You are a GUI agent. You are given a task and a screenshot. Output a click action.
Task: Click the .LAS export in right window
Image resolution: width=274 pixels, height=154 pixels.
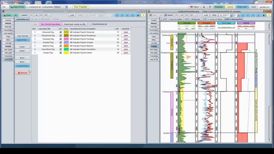point(205,15)
